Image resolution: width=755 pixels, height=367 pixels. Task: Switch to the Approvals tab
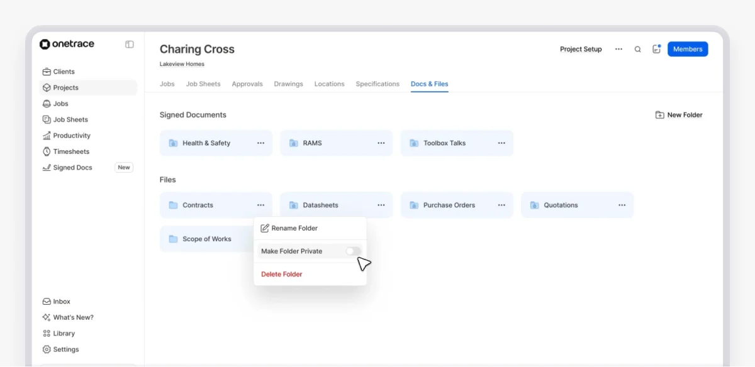247,84
